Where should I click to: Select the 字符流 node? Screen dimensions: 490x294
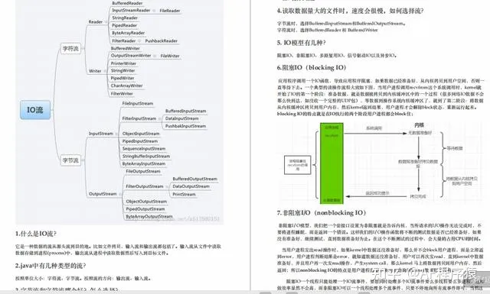tap(70, 49)
